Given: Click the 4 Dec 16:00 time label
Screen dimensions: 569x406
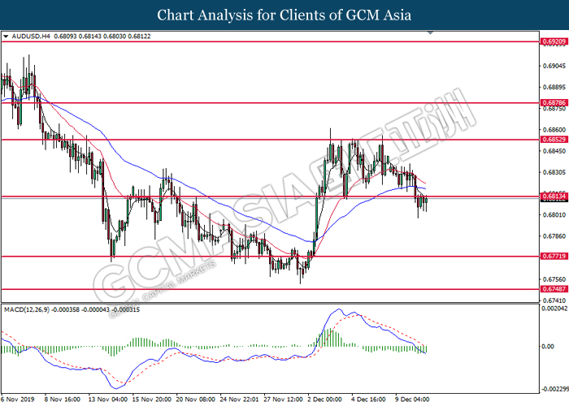Looking at the screenshot, I should point(368,400).
